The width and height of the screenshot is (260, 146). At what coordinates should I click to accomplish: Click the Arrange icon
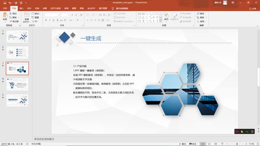point(166,15)
